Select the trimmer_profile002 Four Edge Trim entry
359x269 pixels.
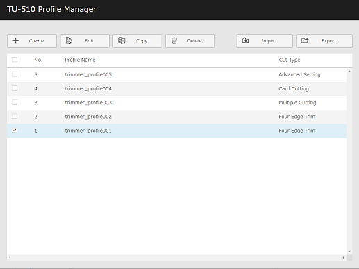(x=297, y=117)
